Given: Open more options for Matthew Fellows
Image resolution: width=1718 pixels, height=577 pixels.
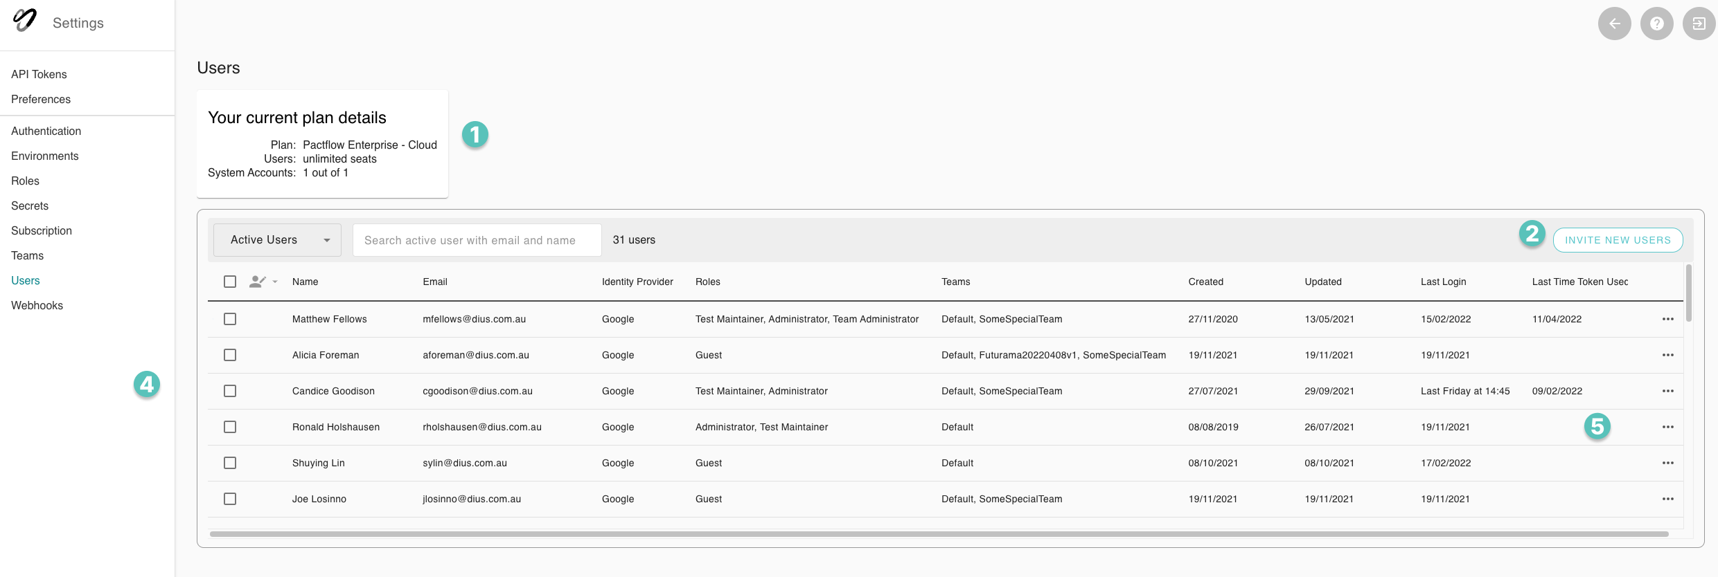Looking at the screenshot, I should (1667, 319).
